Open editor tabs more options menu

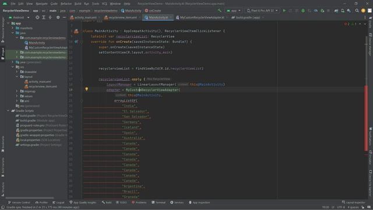click(x=365, y=17)
